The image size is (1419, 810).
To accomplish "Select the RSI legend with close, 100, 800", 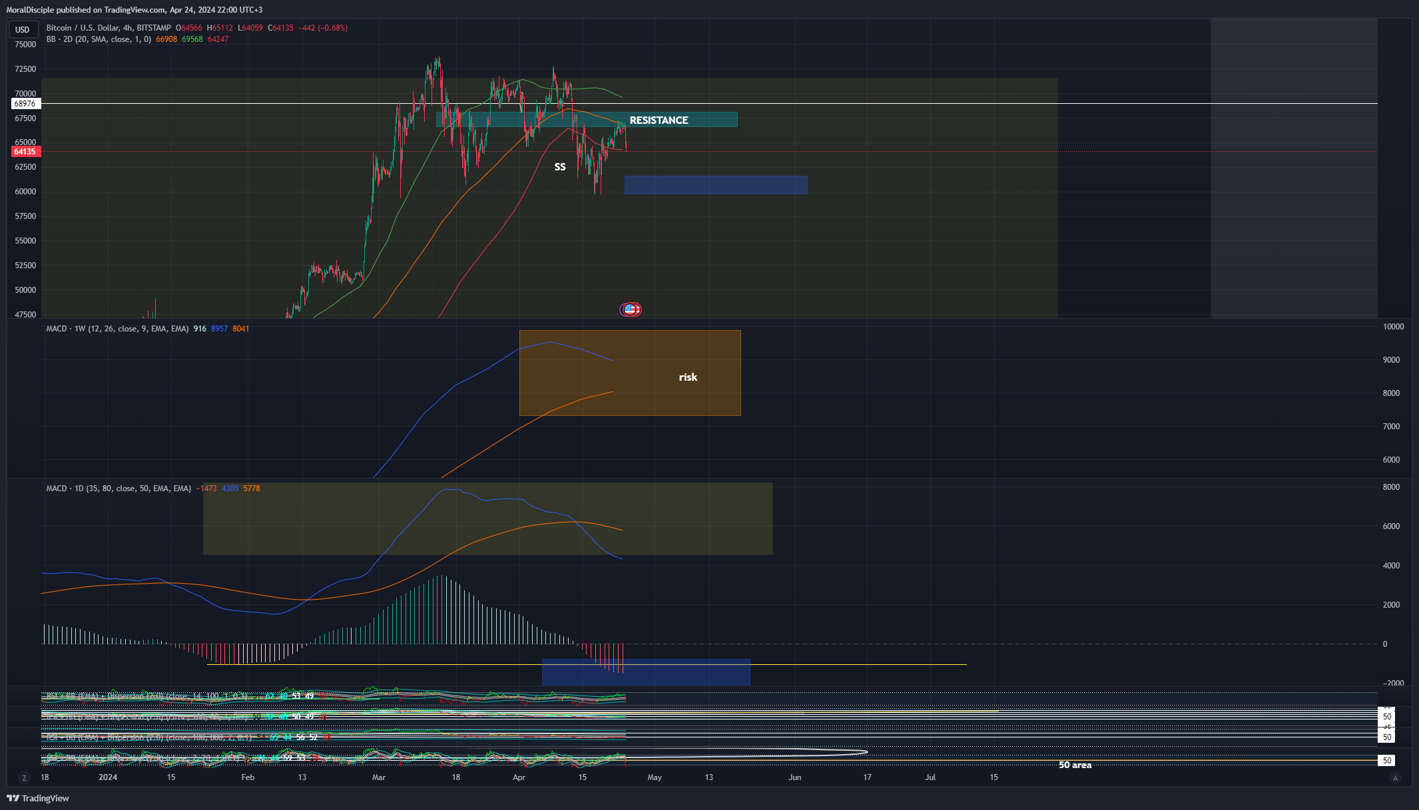I will click(x=148, y=737).
